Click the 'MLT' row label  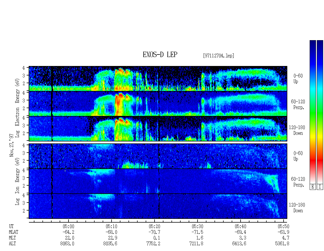(12, 238)
